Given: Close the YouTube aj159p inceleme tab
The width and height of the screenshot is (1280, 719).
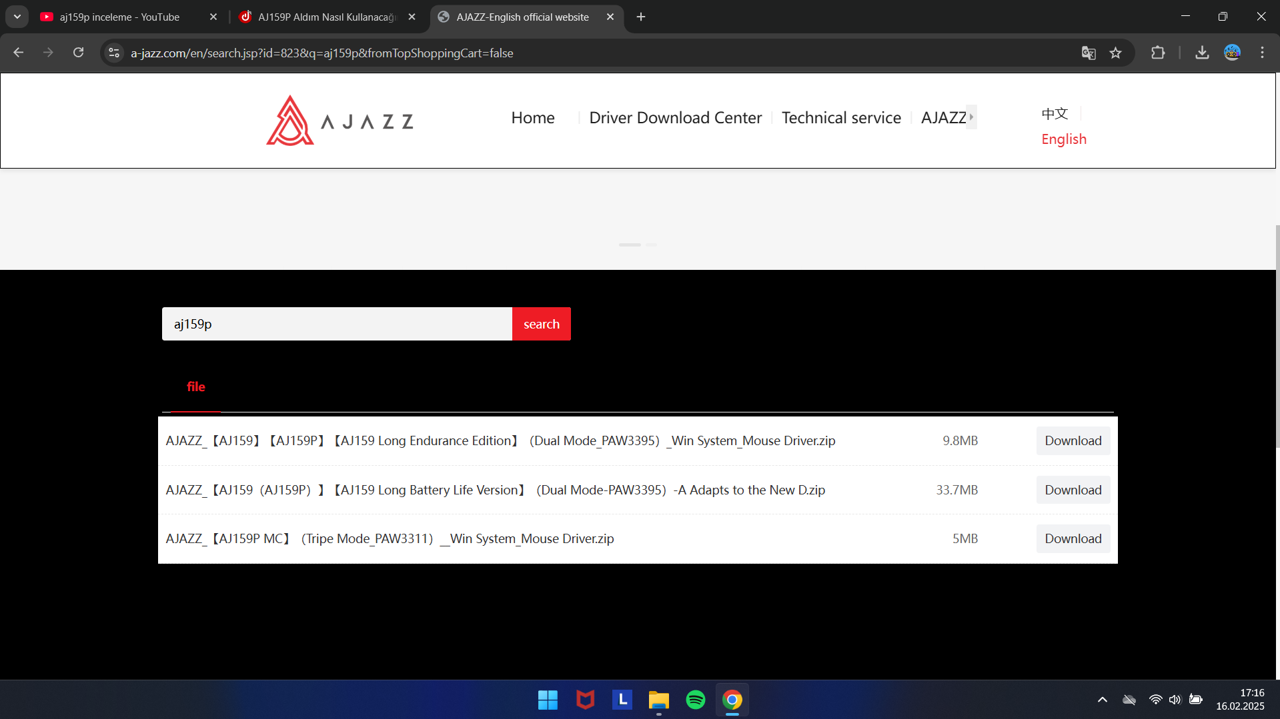Looking at the screenshot, I should click(213, 17).
